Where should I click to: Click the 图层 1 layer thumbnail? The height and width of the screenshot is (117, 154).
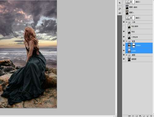pyautogui.click(x=127, y=12)
